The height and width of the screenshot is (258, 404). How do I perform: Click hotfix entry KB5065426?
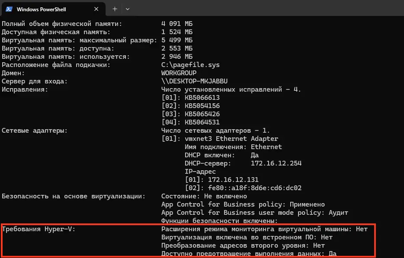[202, 114]
